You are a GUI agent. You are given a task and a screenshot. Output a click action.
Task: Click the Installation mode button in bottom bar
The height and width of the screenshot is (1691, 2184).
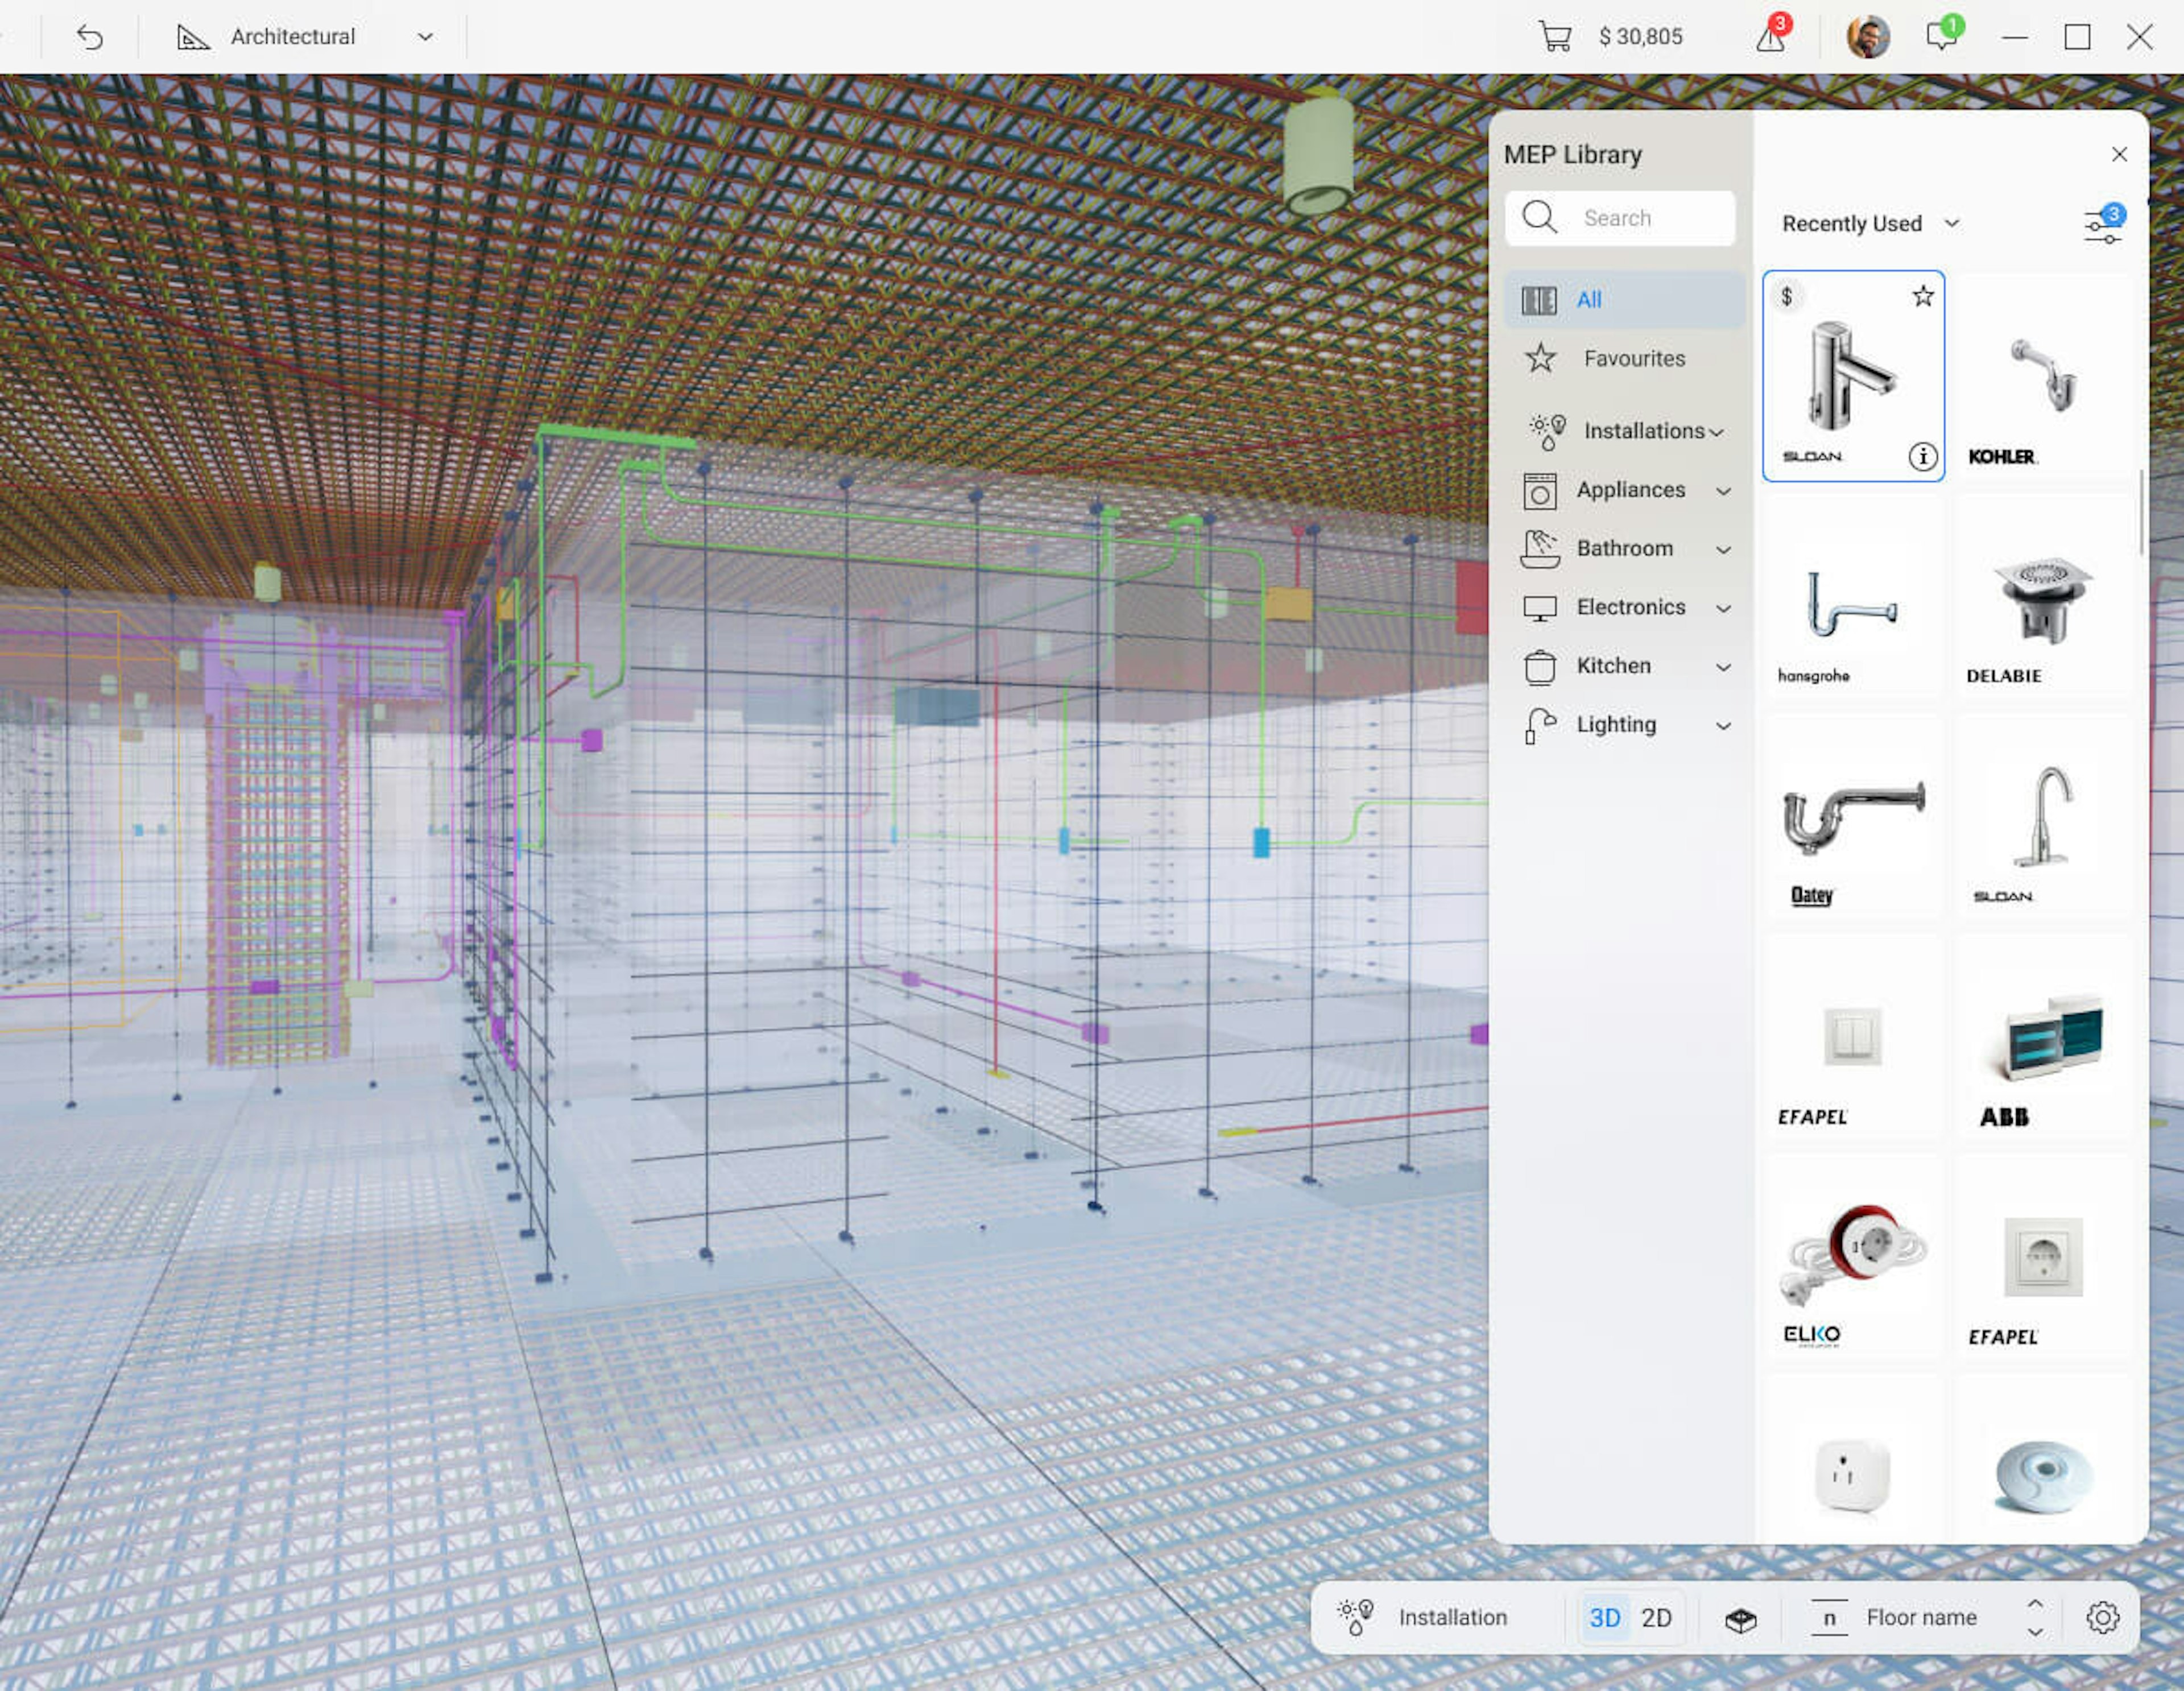[x=1424, y=1617]
